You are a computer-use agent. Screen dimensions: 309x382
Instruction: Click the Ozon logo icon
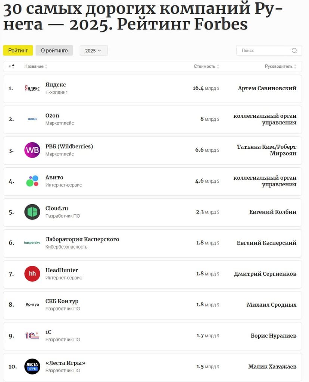(x=32, y=119)
